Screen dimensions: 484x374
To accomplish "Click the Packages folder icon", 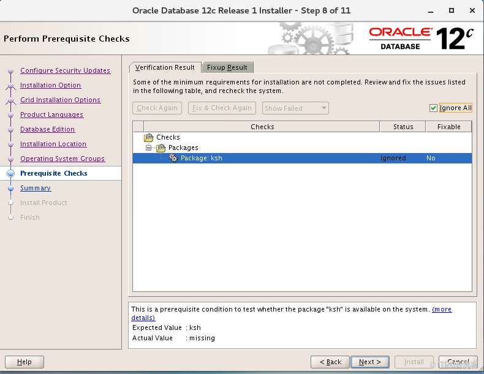I will click(161, 148).
